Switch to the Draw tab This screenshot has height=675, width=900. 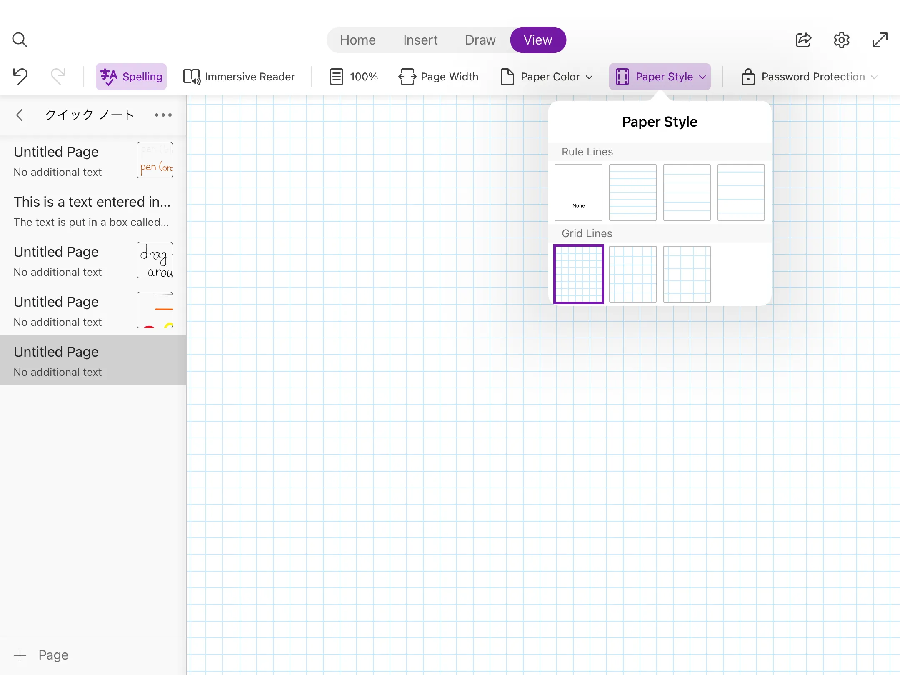tap(480, 40)
